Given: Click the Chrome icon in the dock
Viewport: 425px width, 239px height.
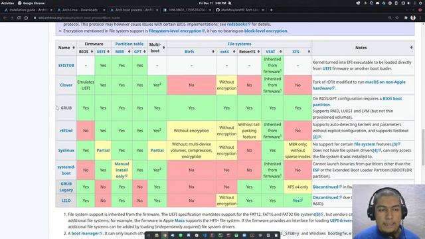Looking at the screenshot, I should click(x=165, y=235).
